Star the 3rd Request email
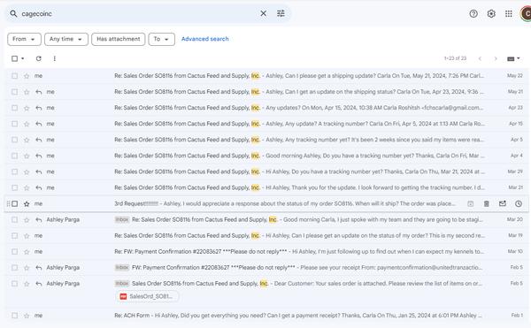 pyautogui.click(x=27, y=204)
